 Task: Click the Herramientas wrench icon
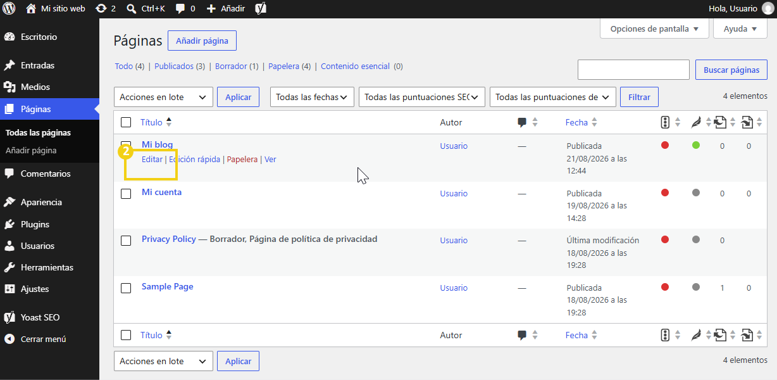point(9,267)
